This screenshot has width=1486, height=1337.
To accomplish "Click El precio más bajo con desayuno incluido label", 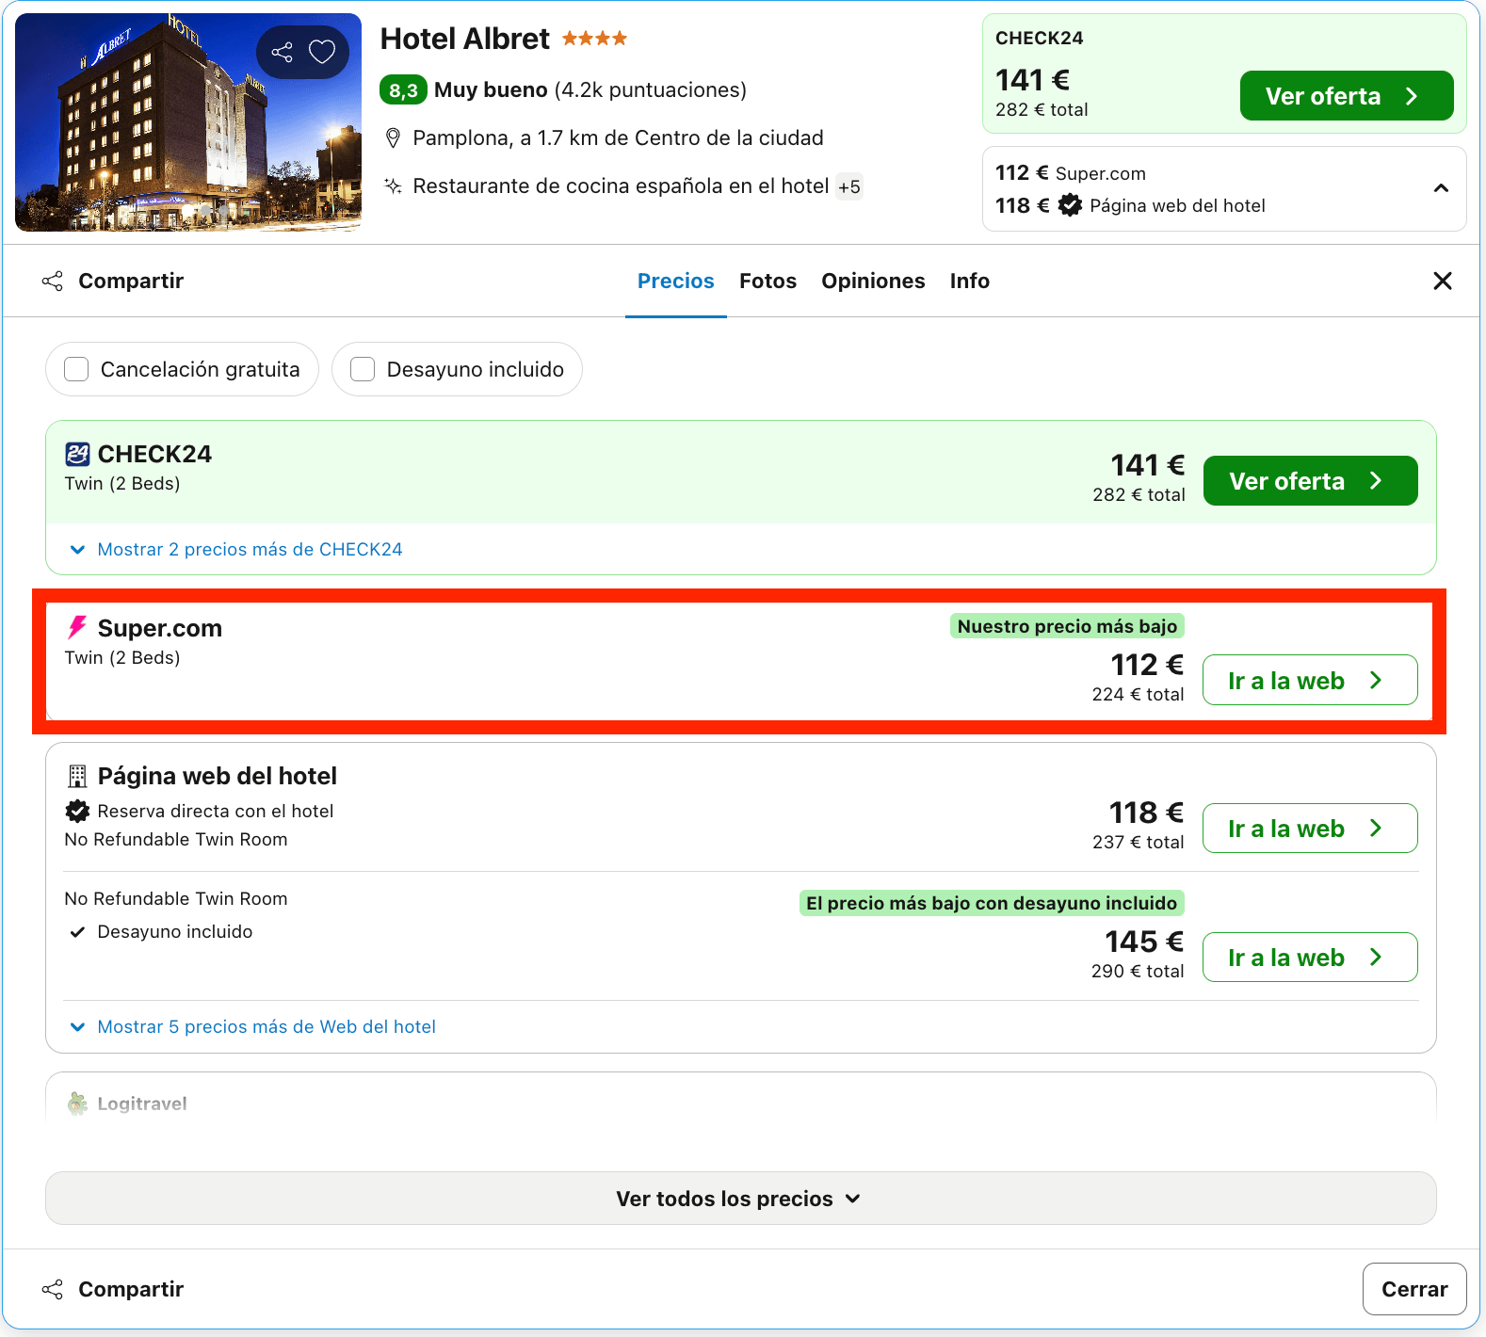I will click(992, 903).
